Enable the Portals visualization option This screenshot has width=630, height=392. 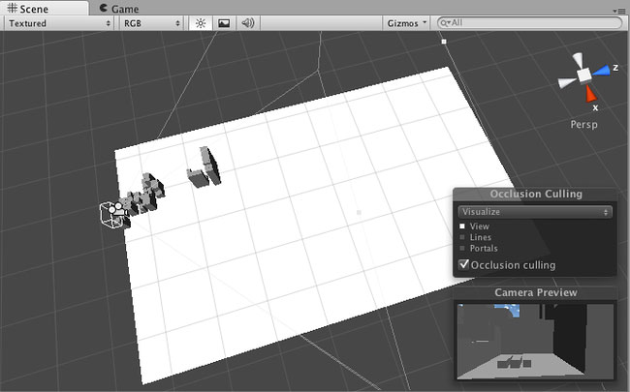coord(462,249)
